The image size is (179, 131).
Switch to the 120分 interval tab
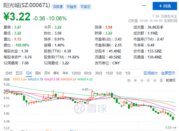point(76,73)
